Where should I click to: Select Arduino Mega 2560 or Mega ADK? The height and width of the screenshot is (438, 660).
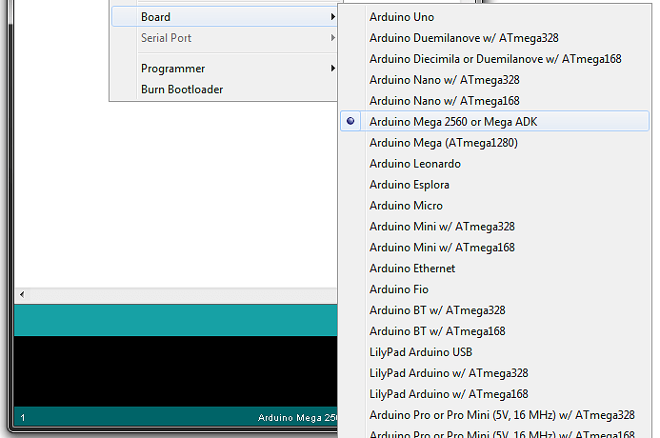(x=494, y=121)
